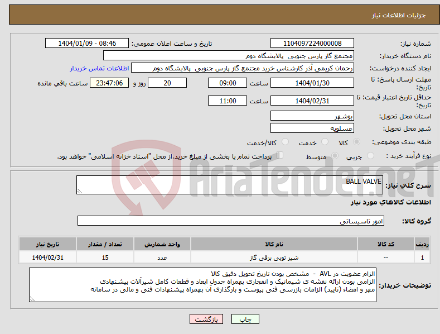Select the جزیی purchase type radio
This screenshot has height=334, width=440.
pyautogui.click(x=370, y=156)
